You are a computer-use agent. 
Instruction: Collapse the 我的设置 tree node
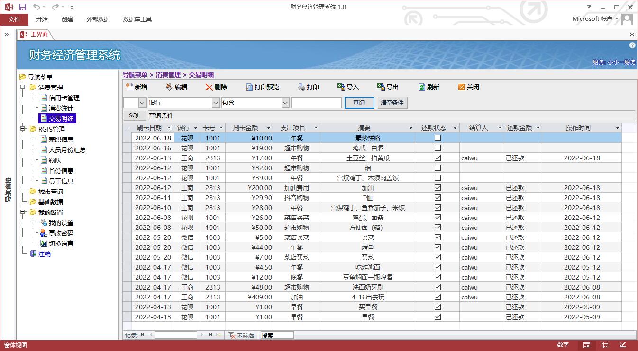[23, 212]
